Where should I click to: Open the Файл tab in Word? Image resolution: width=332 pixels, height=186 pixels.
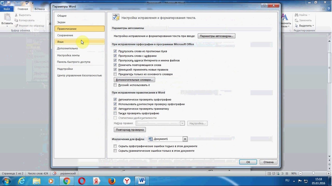point(7,9)
